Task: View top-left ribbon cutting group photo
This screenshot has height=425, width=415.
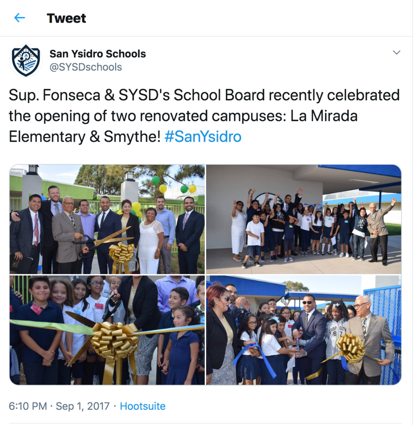Action: tap(107, 219)
